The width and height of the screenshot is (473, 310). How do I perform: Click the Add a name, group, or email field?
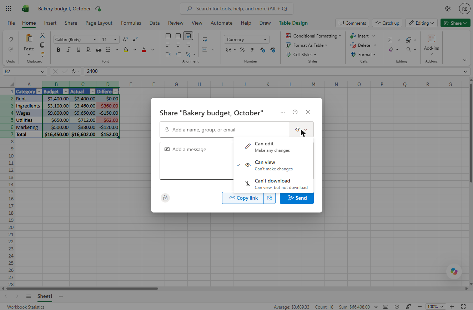(224, 130)
